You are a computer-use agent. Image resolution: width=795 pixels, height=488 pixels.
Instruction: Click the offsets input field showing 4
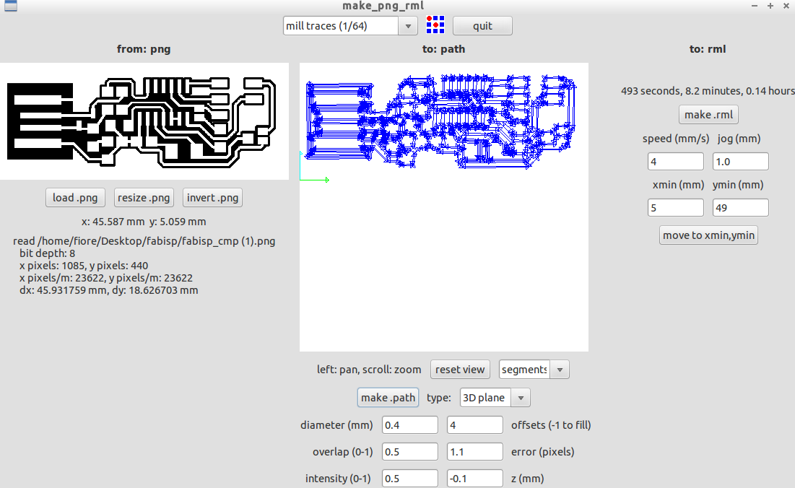coord(474,425)
